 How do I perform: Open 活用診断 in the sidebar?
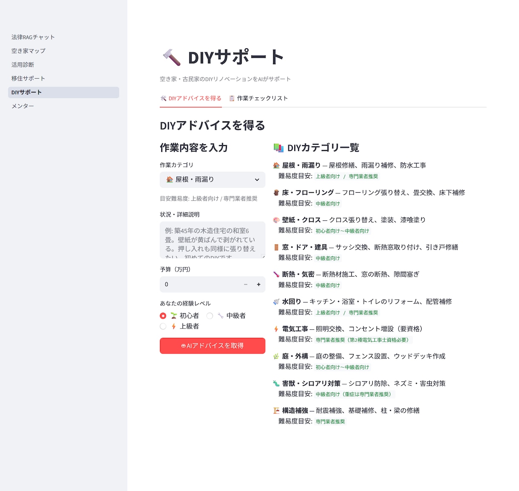(x=64, y=65)
